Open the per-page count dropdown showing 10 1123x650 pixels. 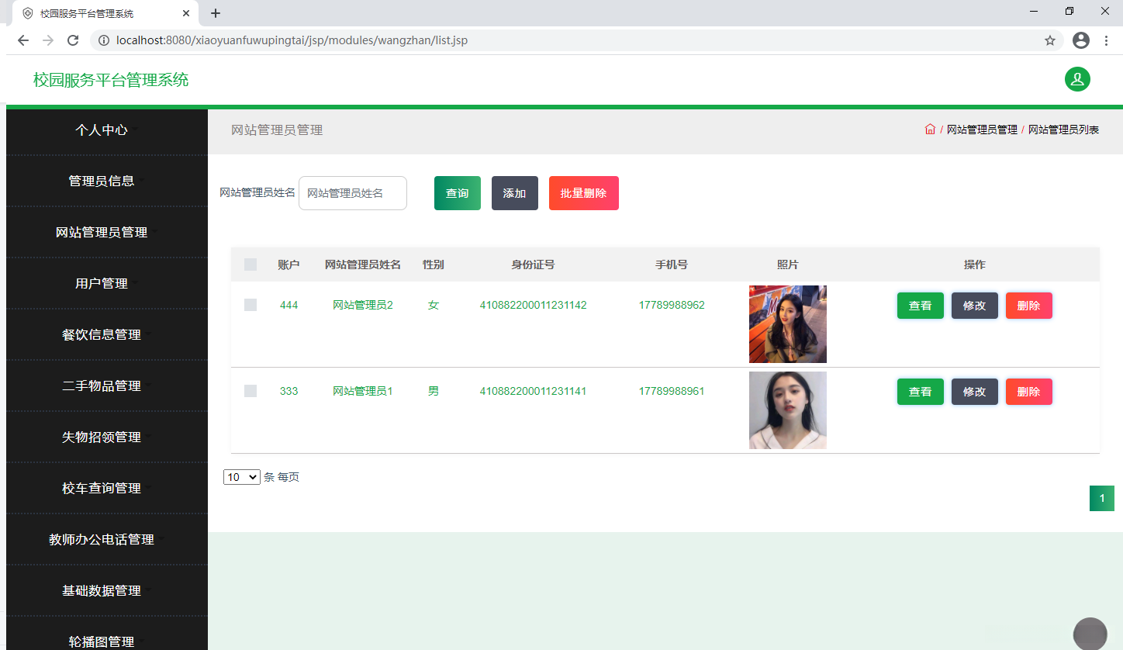click(241, 476)
